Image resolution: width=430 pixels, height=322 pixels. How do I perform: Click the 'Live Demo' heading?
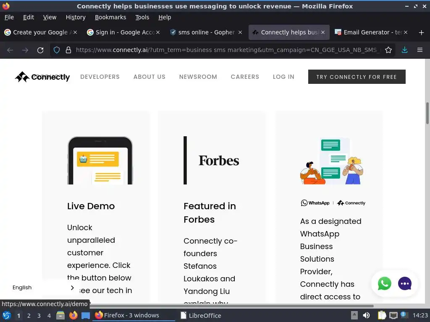click(x=91, y=206)
